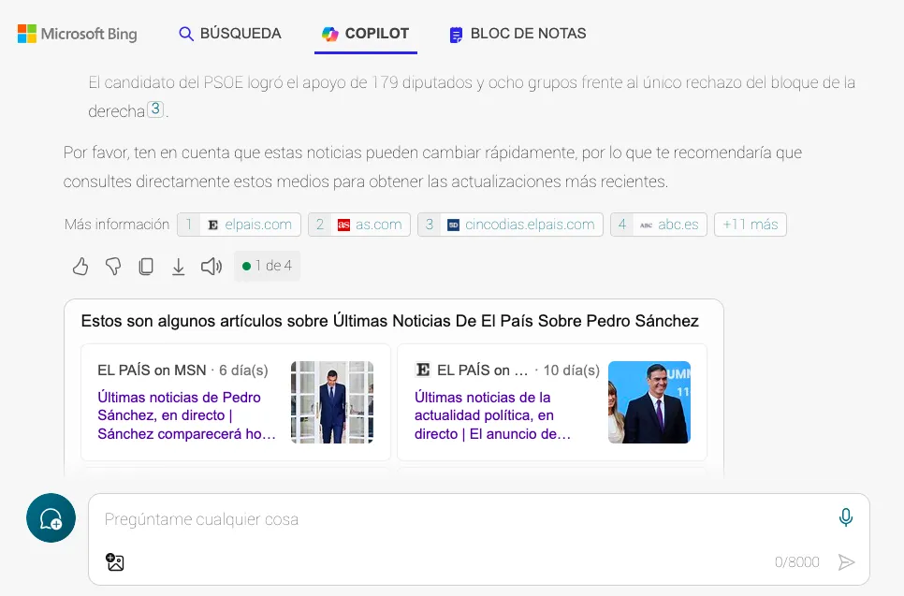Open the abc.es source link
Screen dimensions: 904x596
tap(659, 225)
